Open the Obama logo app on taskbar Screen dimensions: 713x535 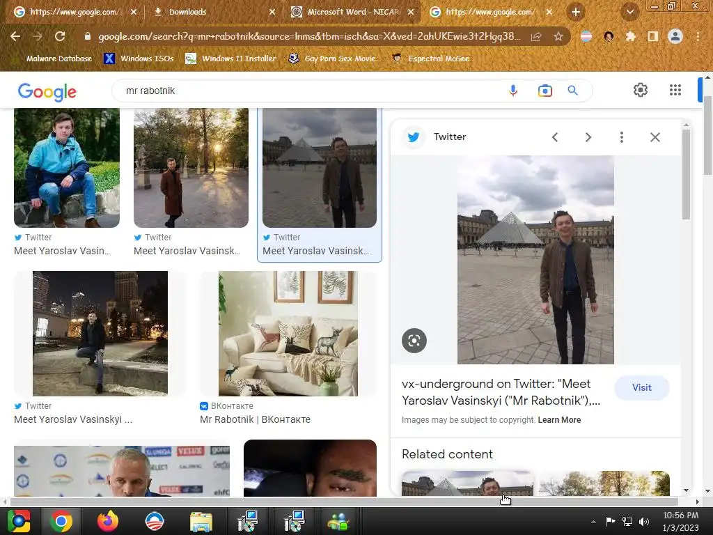(x=154, y=521)
